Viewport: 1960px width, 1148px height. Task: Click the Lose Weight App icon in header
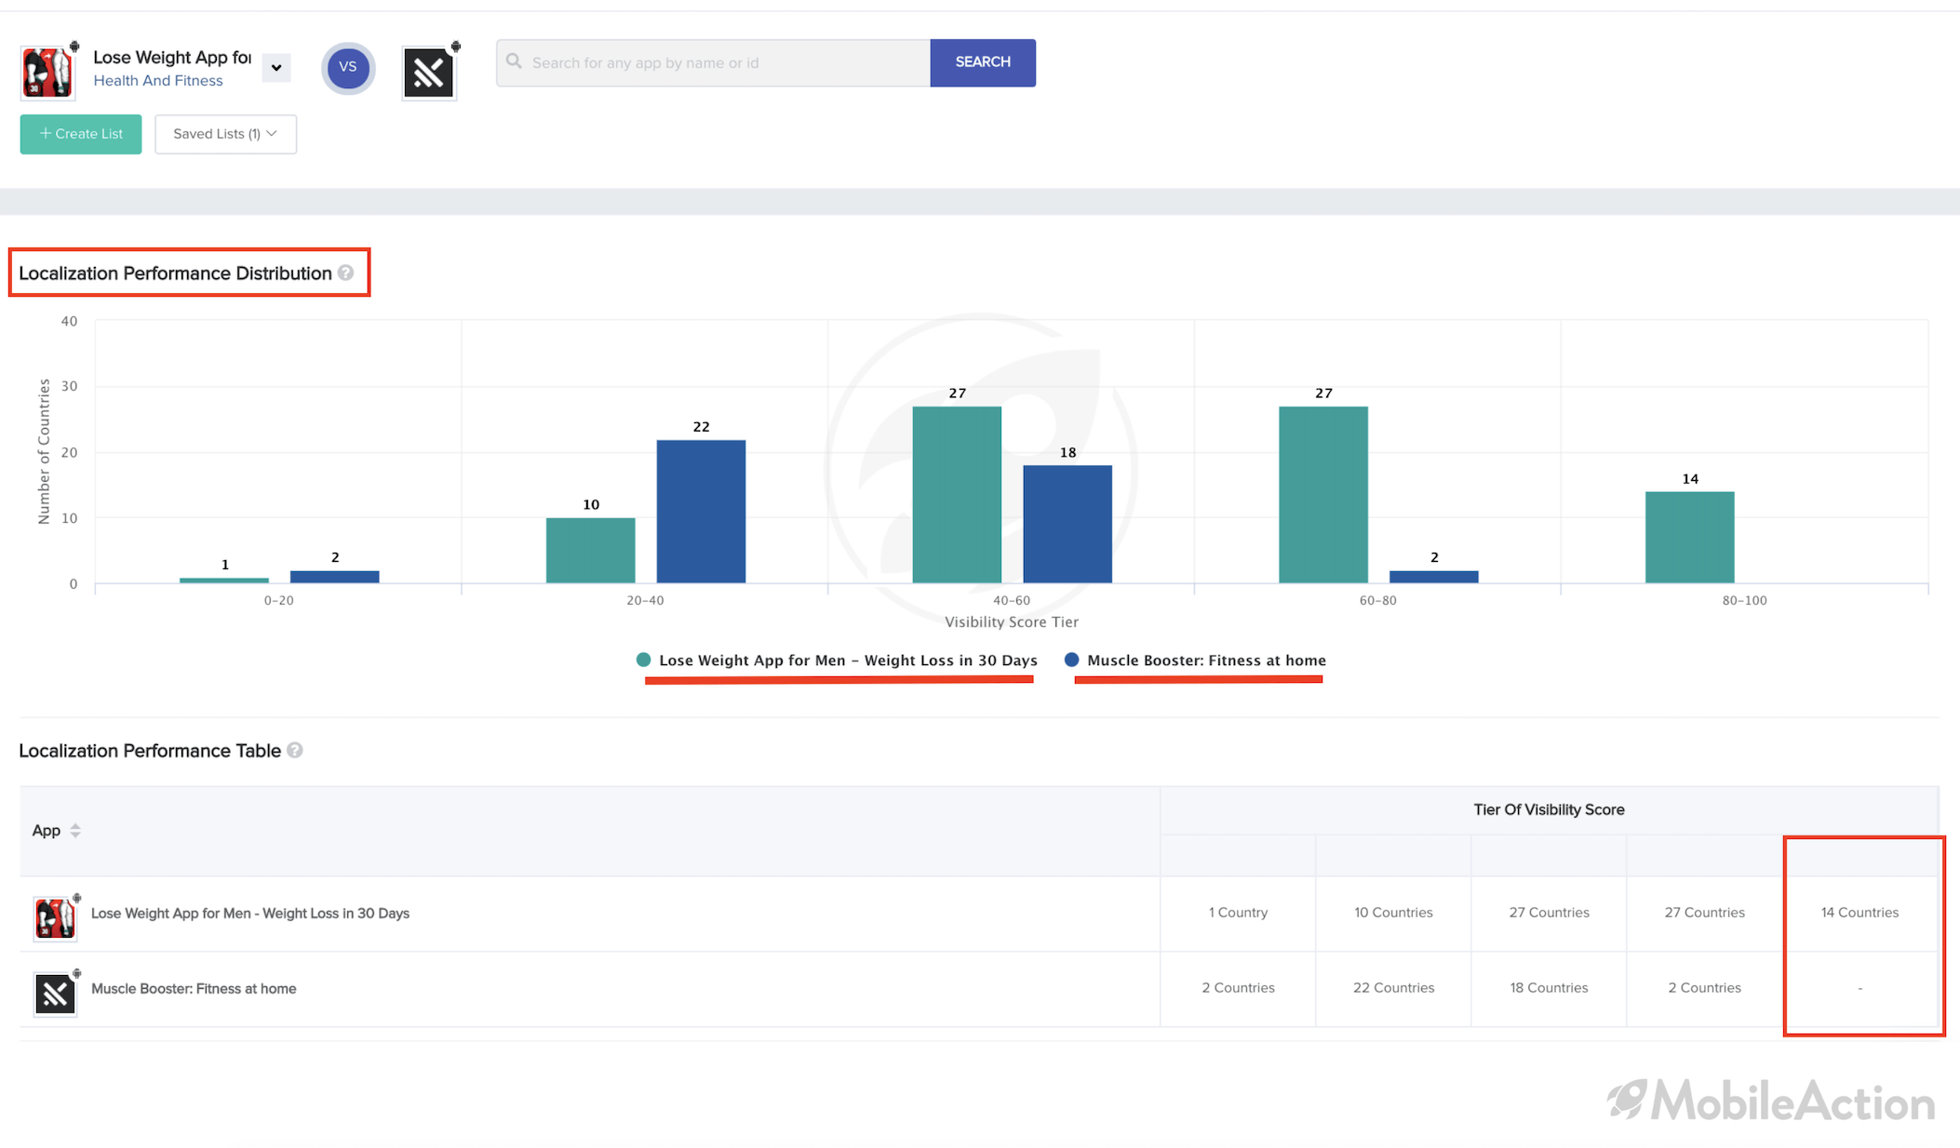click(x=47, y=72)
